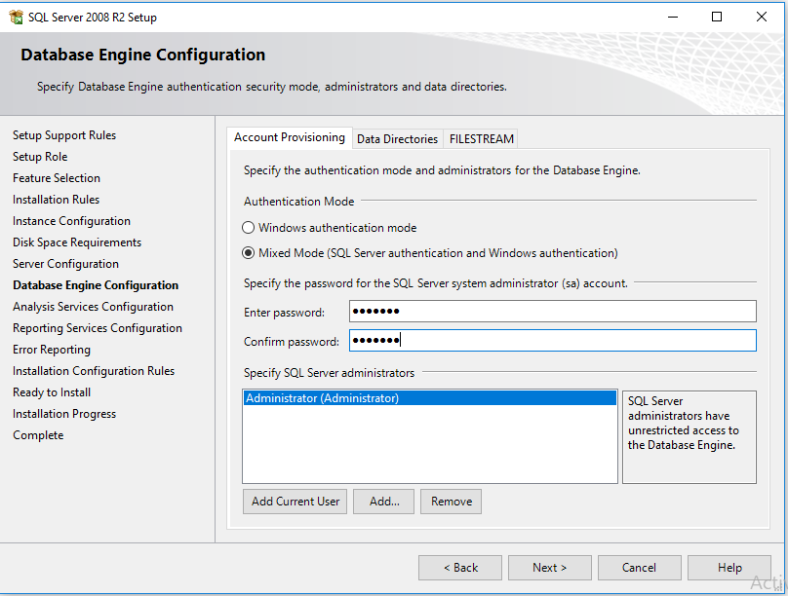Click Feature Selection step in sidebar
Viewport: 788px width, 596px height.
pos(57,178)
